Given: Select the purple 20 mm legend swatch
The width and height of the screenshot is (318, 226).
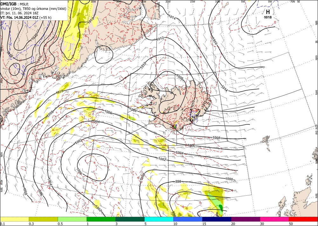Looking at the screenshot, I should click(x=245, y=219).
